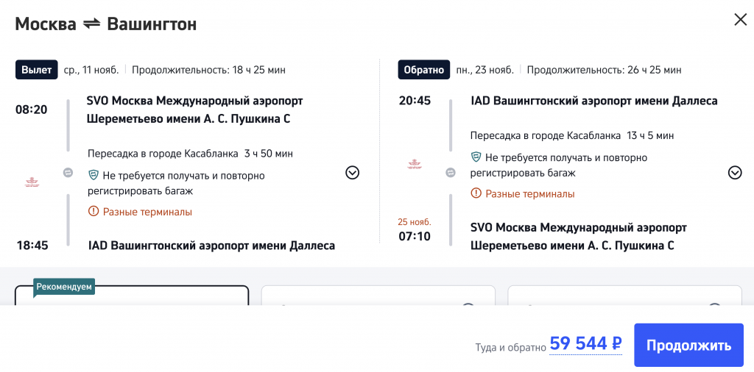This screenshot has height=372, width=754.
Task: Open the 59 544 ₽ price breakdown
Action: pyautogui.click(x=585, y=344)
